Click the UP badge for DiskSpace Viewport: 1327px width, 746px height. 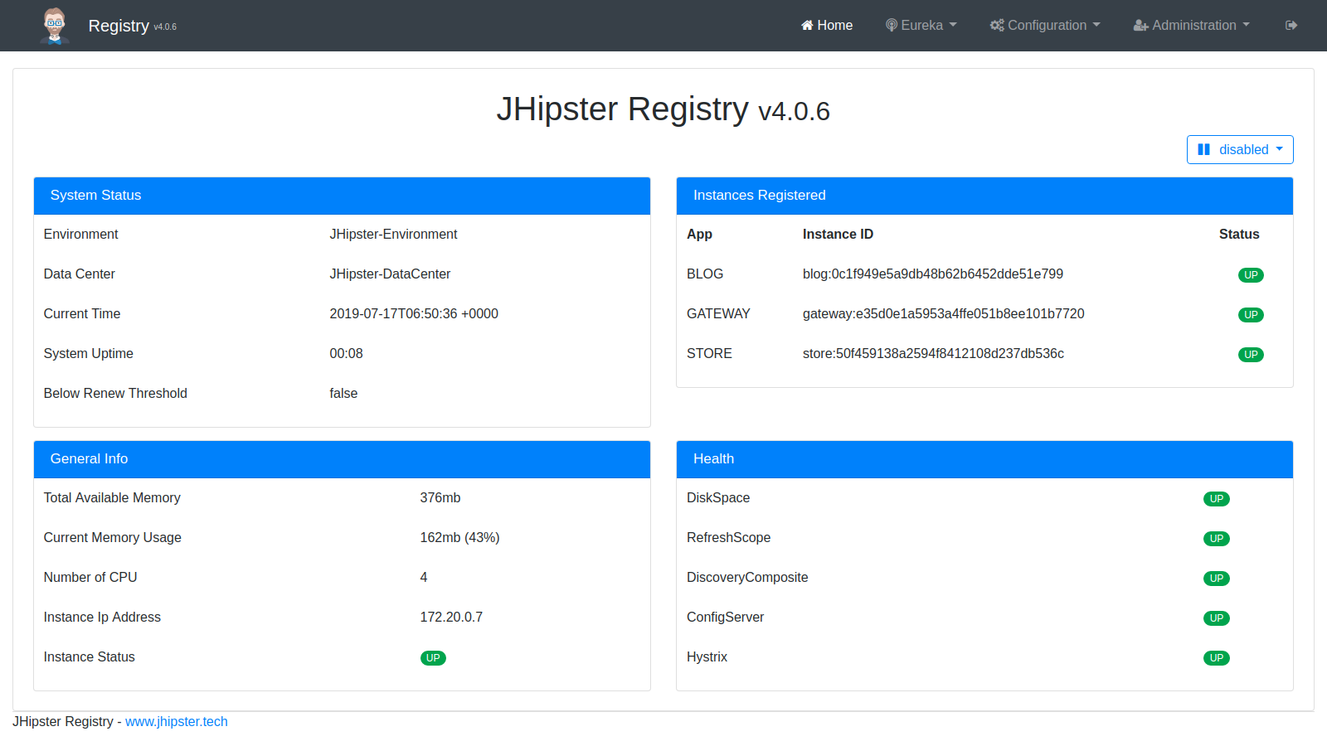(1216, 499)
